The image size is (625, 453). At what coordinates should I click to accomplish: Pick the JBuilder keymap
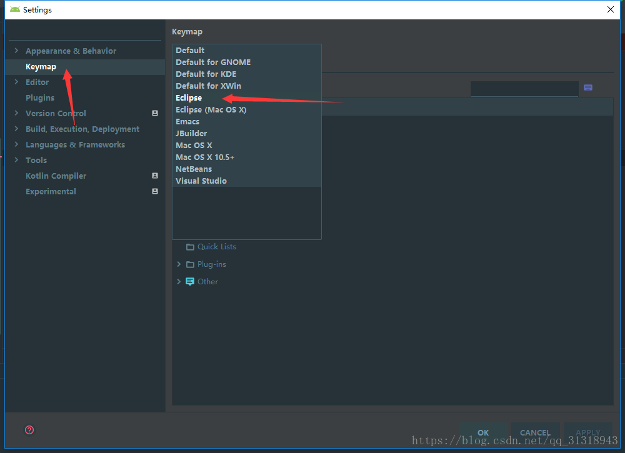pos(247,134)
